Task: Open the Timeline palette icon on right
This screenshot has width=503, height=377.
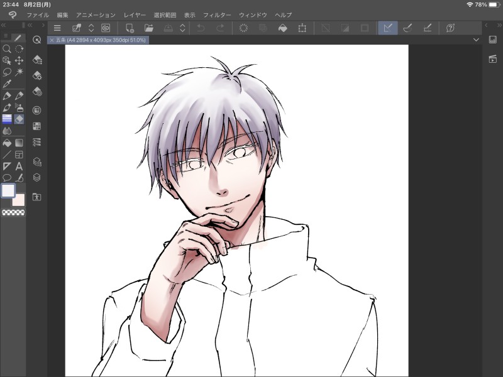Action: tap(493, 59)
